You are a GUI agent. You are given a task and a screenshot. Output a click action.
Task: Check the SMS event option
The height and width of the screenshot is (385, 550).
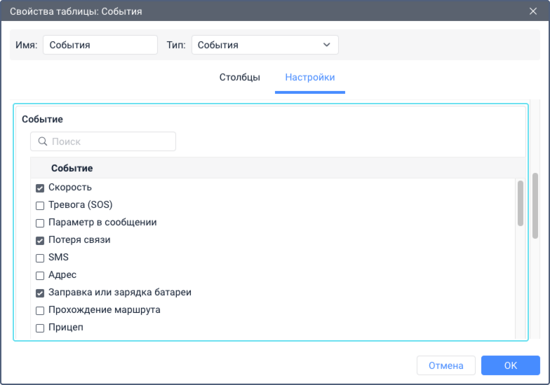[x=40, y=258]
